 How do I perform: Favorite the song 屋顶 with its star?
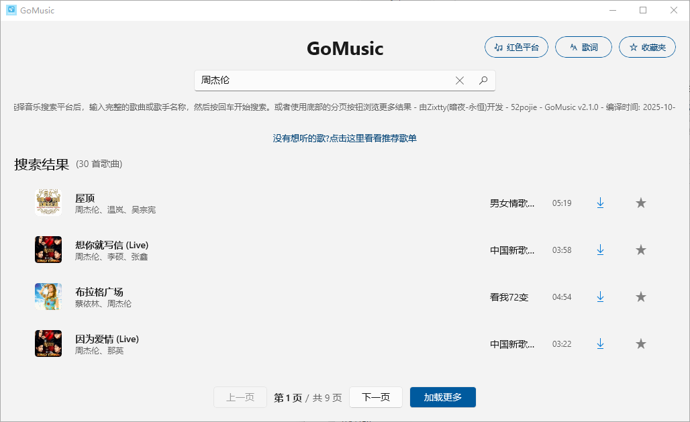[641, 202]
